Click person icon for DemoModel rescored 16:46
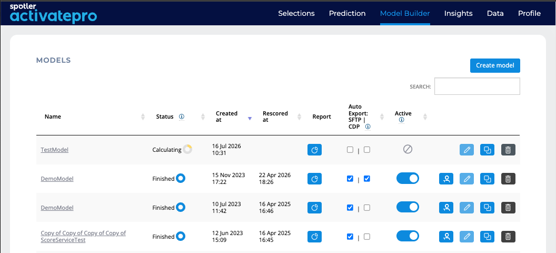Viewport: 556px width, 253px height. coord(446,208)
